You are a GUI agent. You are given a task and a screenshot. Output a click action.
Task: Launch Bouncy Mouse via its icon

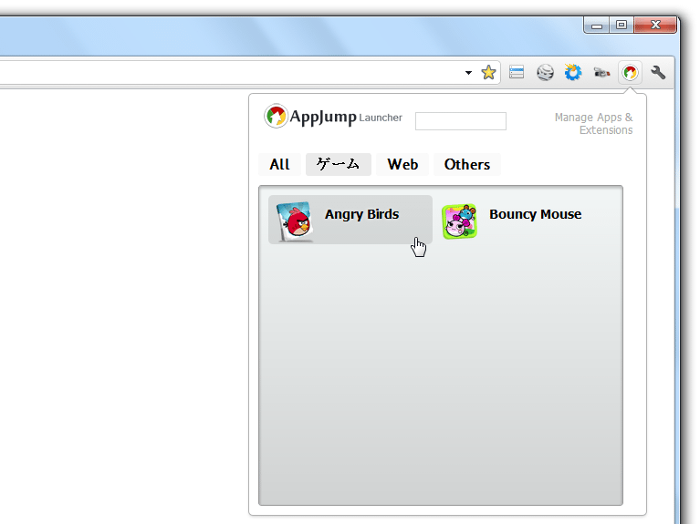459,221
